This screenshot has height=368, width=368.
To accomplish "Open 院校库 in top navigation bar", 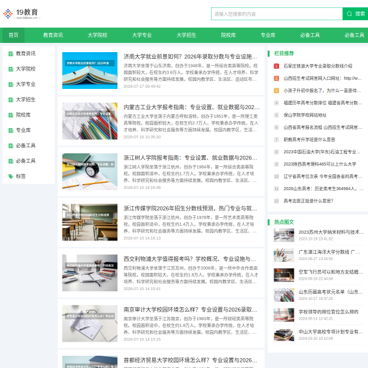I will (228, 35).
